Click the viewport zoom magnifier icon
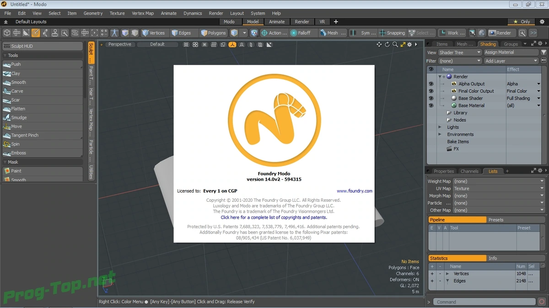The height and width of the screenshot is (308, 549). (x=395, y=44)
